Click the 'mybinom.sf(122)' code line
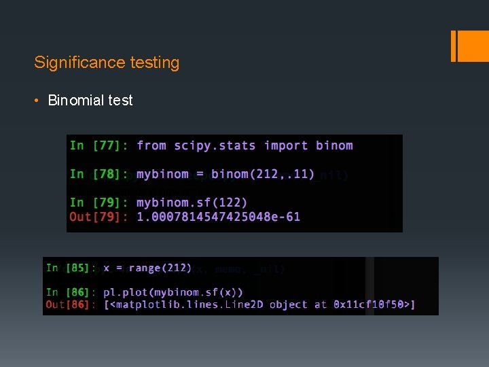This screenshot has width=489, height=367. pos(192,203)
